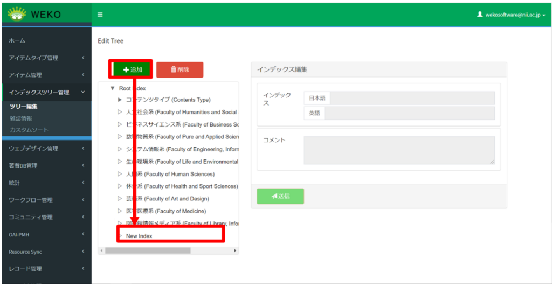Select the New Index tree item
The width and height of the screenshot is (552, 286).
click(139, 236)
